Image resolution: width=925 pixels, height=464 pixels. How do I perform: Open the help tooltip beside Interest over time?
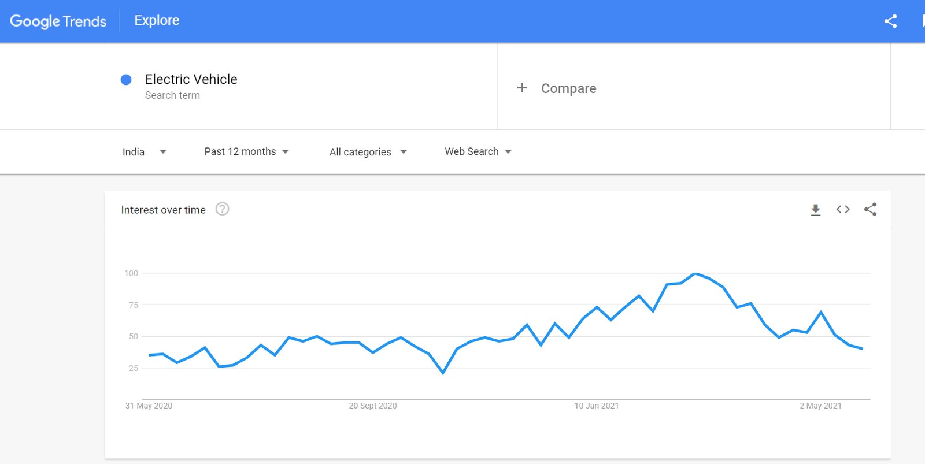(223, 209)
